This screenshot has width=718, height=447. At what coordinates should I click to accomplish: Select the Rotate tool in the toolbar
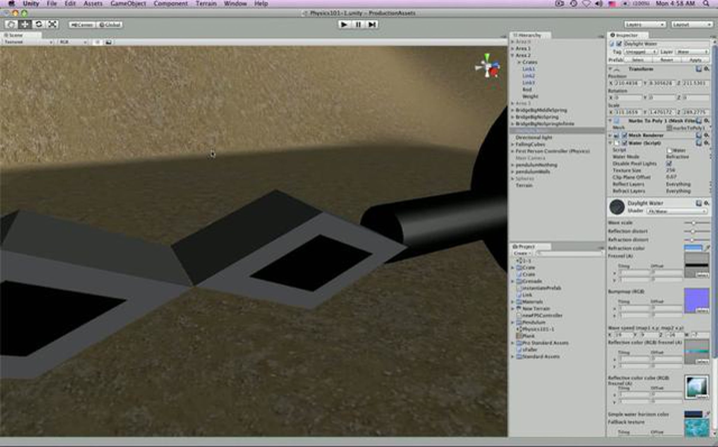(39, 25)
